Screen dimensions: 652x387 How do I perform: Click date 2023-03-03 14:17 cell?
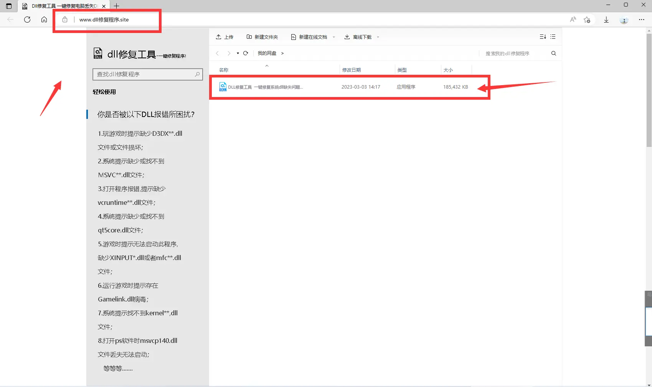pos(361,87)
